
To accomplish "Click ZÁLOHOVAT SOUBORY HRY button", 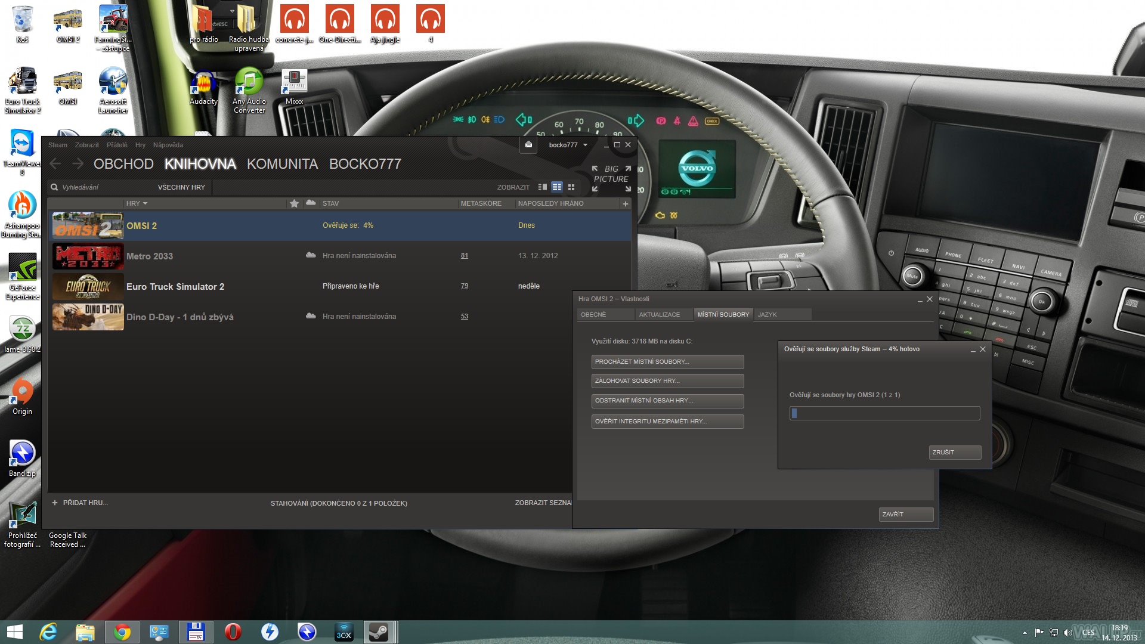I will tap(667, 380).
